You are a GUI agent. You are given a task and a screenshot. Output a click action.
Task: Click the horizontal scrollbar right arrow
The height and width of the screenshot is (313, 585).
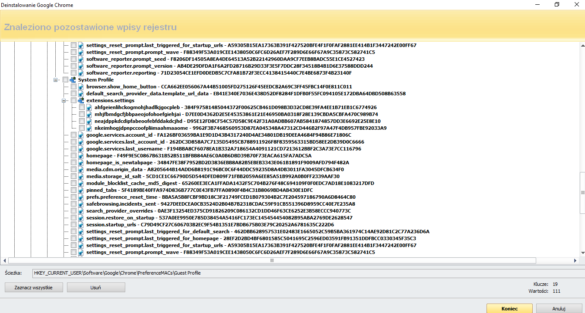click(575, 260)
